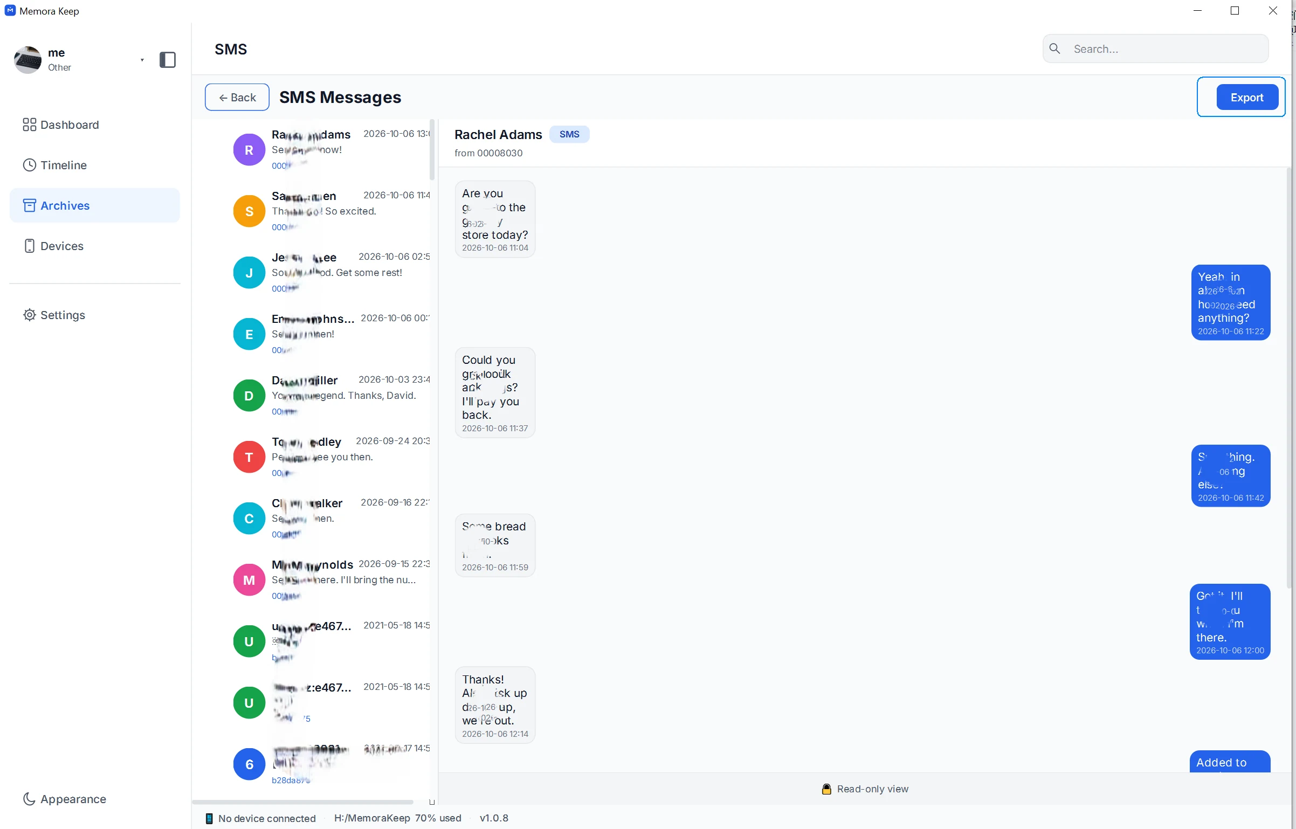Open the orange S avatar conversation

(249, 211)
